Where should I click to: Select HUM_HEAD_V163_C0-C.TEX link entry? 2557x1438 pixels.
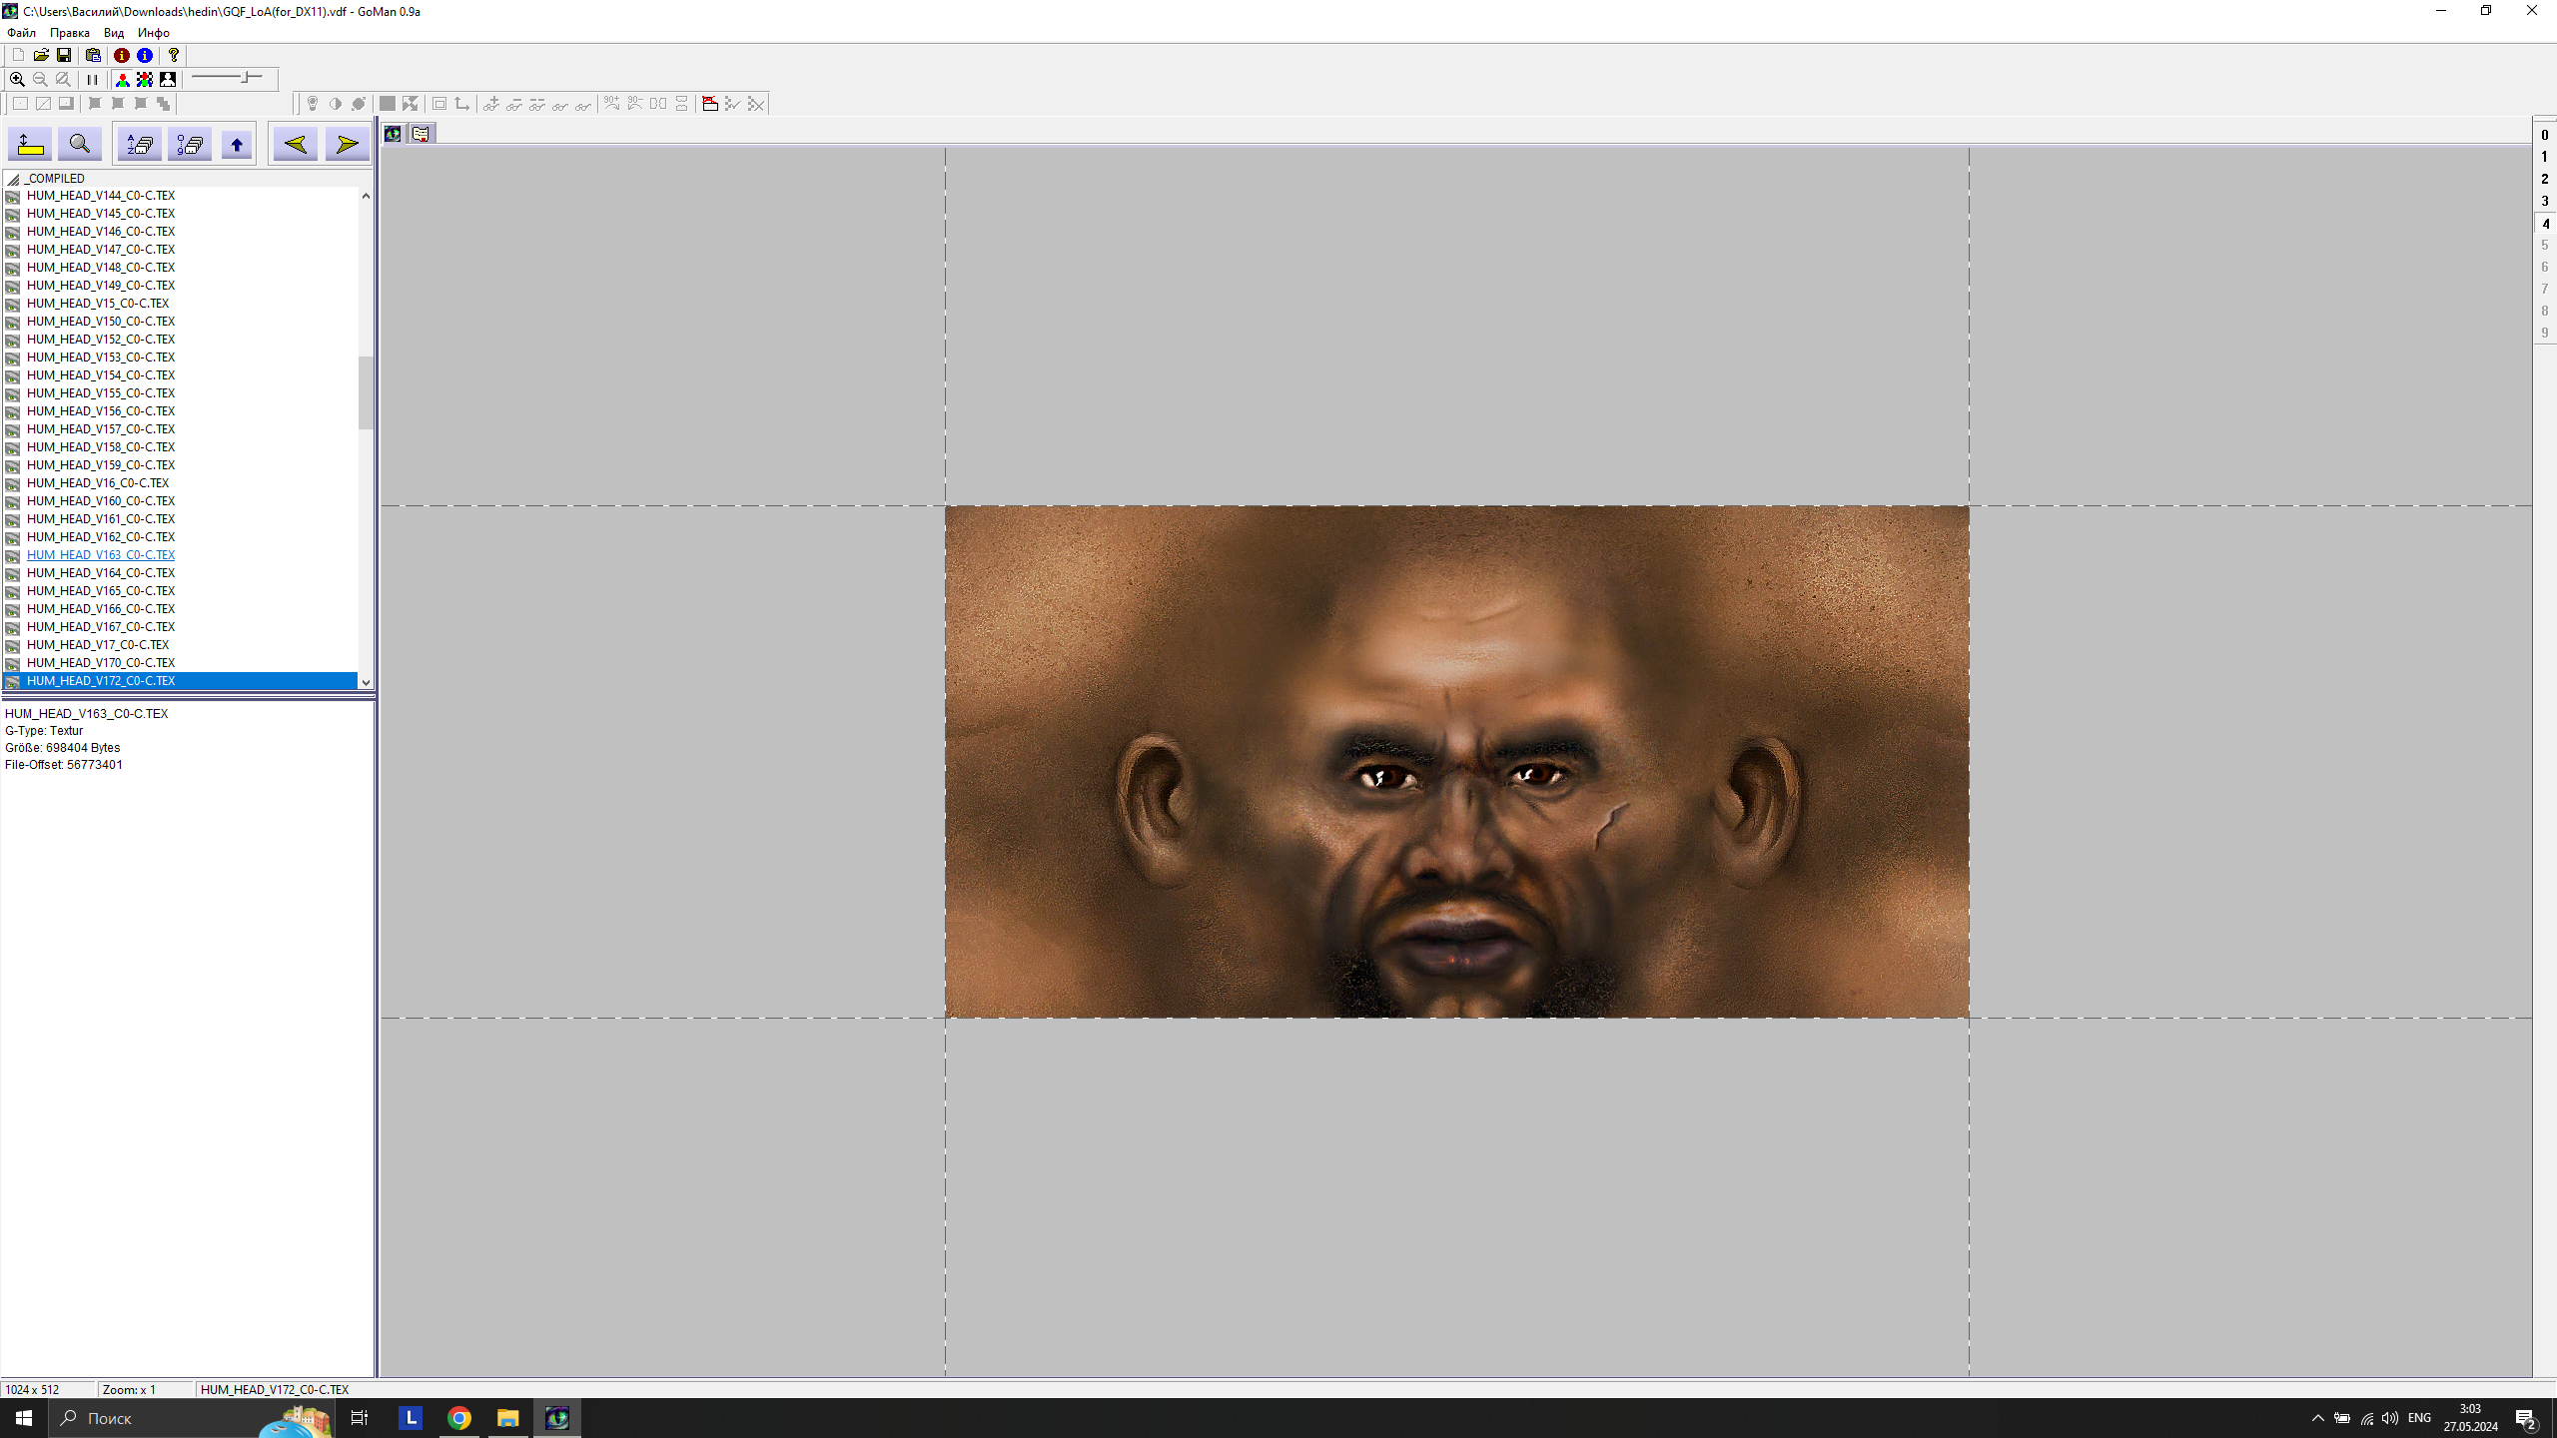click(x=101, y=555)
